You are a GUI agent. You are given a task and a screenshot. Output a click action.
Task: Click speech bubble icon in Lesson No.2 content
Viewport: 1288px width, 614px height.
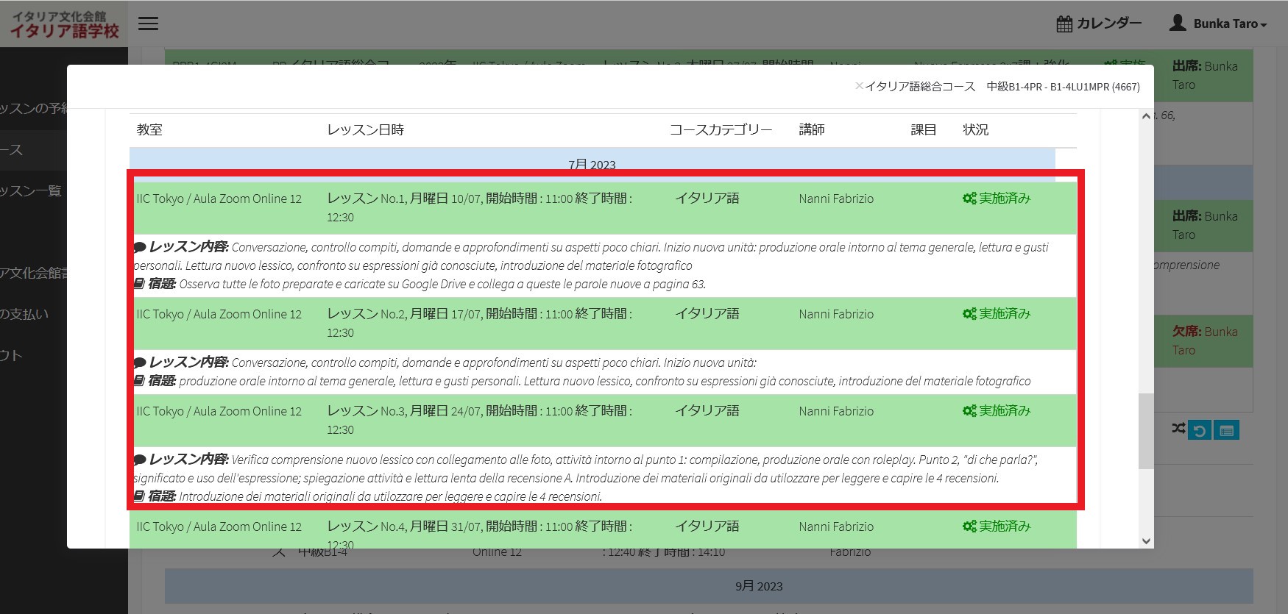tap(140, 363)
